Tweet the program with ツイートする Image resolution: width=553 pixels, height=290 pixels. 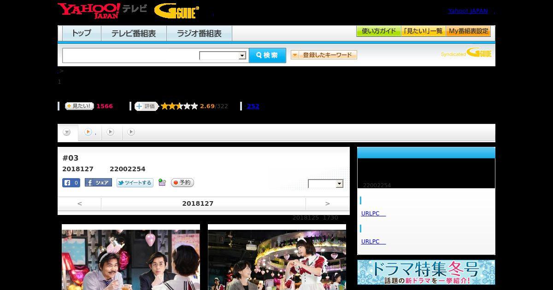click(x=135, y=183)
